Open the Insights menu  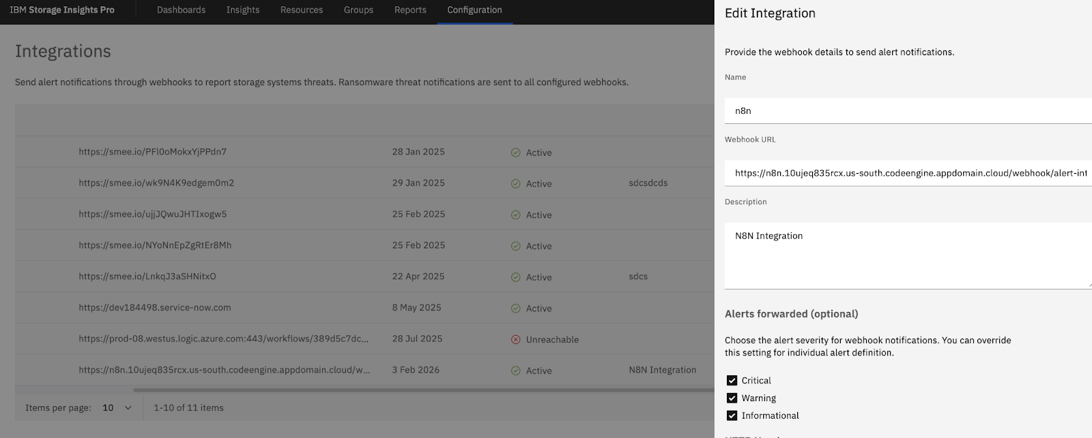(243, 10)
